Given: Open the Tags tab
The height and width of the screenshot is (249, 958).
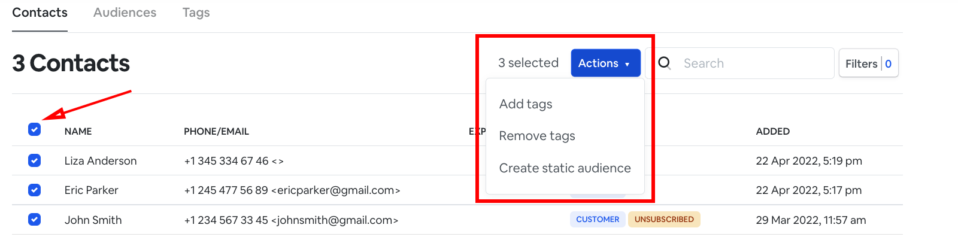Looking at the screenshot, I should (196, 13).
